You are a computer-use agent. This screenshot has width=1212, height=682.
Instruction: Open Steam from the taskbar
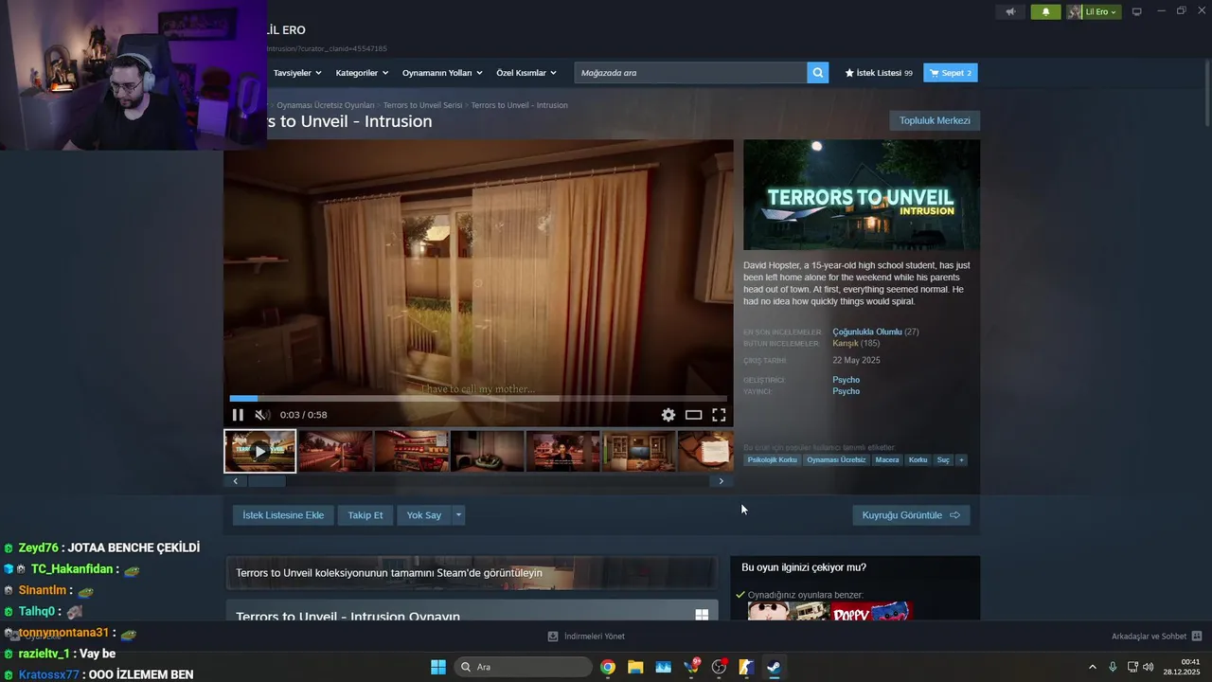coord(774,667)
